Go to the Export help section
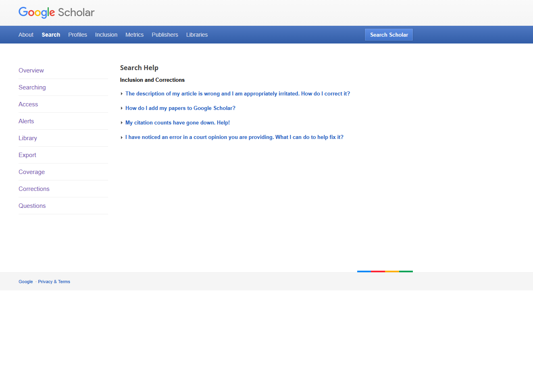Screen dimensions: 533x375 tap(27, 155)
